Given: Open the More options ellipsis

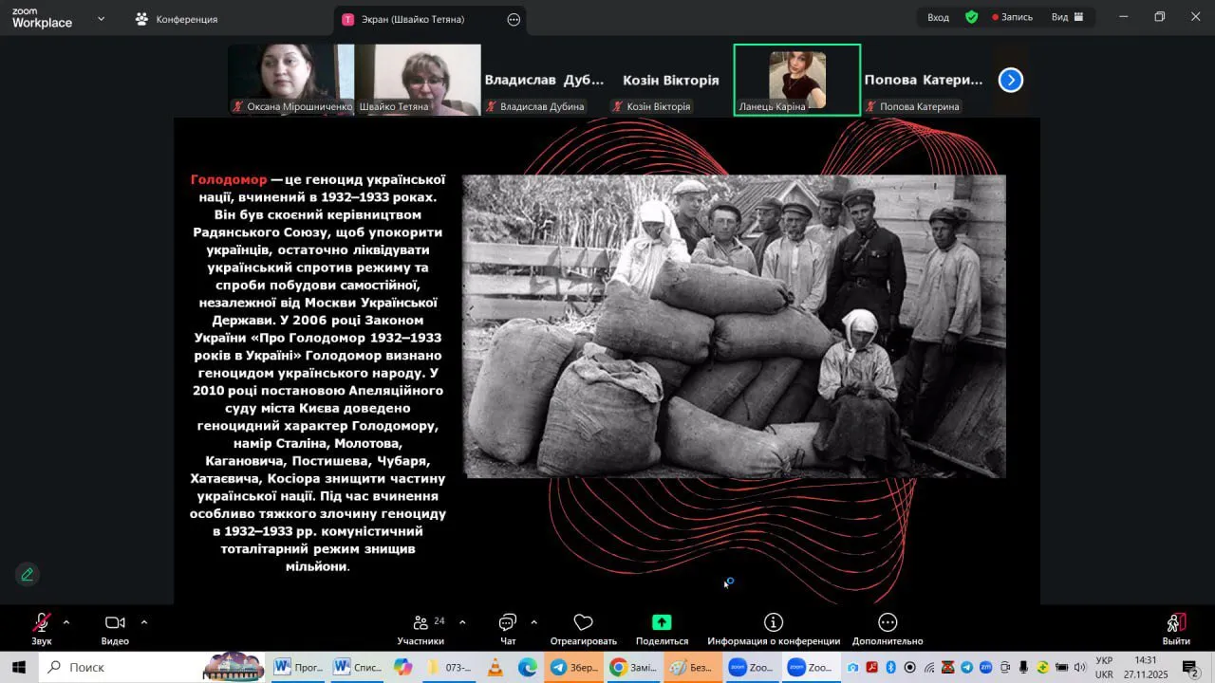Looking at the screenshot, I should (888, 623).
